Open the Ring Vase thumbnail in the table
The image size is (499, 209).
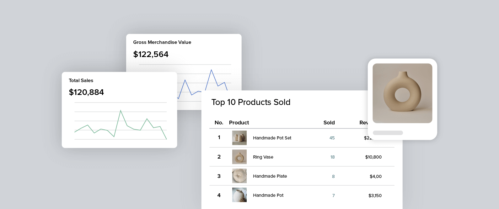(239, 157)
